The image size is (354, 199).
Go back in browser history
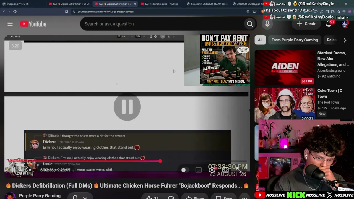coord(4,12)
